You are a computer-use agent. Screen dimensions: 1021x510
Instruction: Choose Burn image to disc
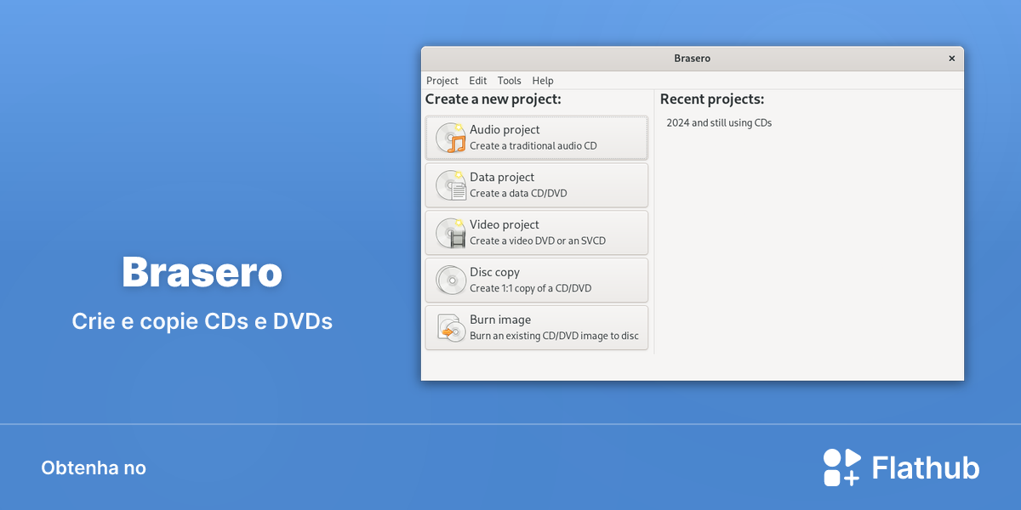(x=537, y=328)
